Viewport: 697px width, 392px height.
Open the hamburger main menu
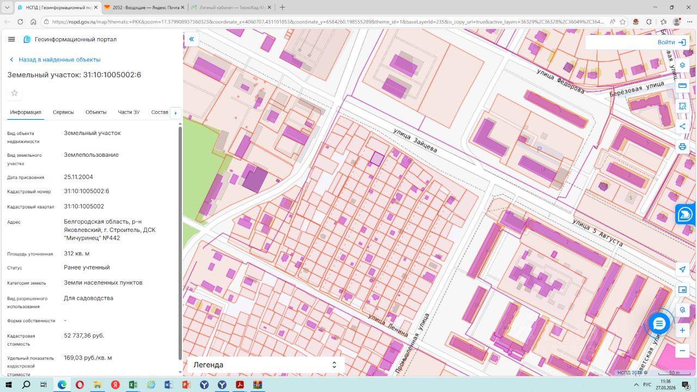click(x=11, y=39)
